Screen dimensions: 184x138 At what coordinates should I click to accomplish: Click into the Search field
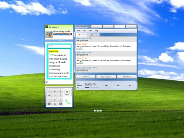(59, 46)
